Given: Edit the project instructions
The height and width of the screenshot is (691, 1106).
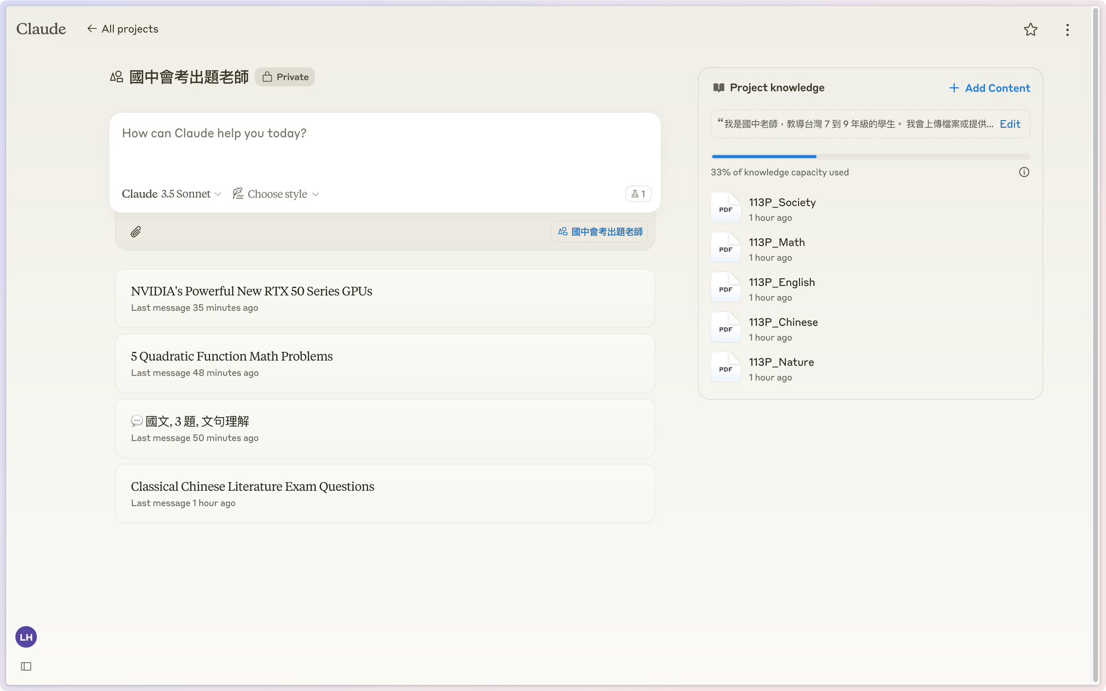Looking at the screenshot, I should click(1010, 124).
